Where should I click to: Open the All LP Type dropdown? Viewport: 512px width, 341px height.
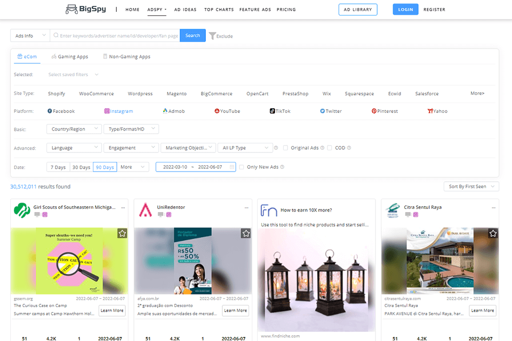tap(245, 148)
